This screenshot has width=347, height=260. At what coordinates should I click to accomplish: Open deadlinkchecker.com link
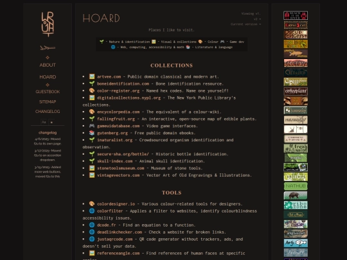[120, 232]
